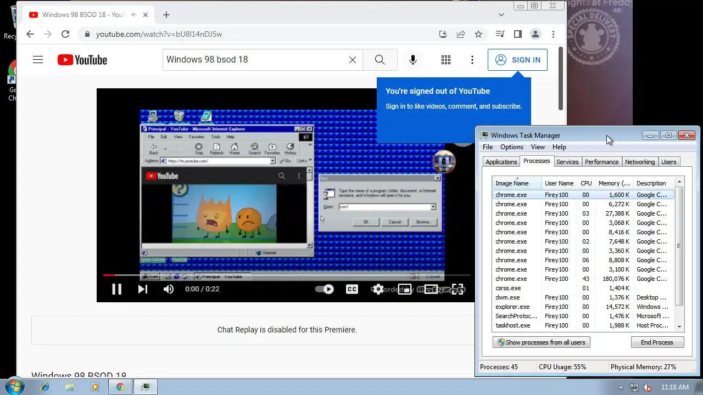The width and height of the screenshot is (703, 395).
Task: Select the explorer.exe process row
Action: 583,307
